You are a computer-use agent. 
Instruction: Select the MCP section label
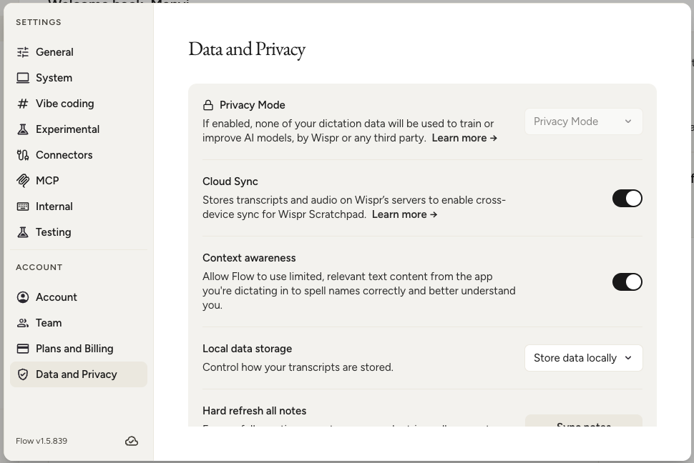(47, 181)
